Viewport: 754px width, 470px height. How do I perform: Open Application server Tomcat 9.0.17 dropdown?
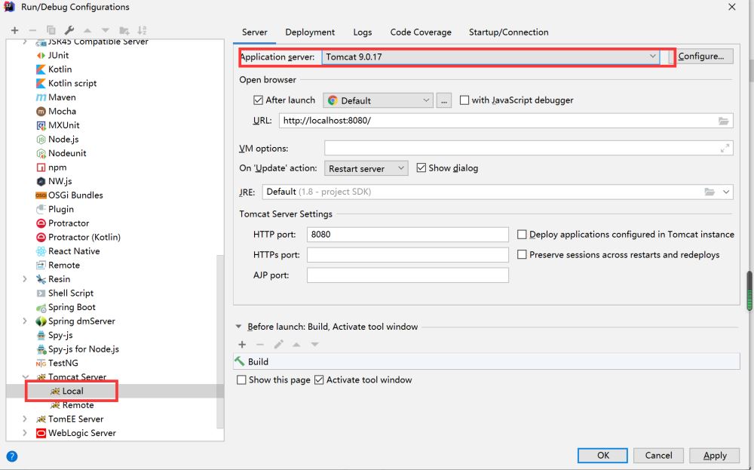(491, 57)
